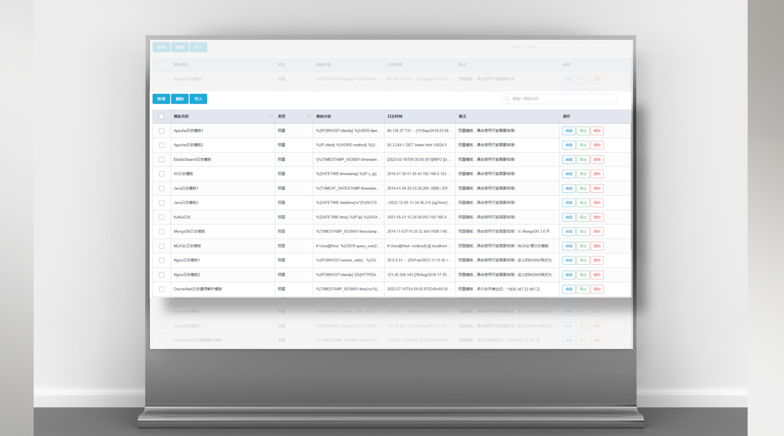Click 导出 for Nginx日志模板1 row
Screen dimensions: 784x436
[x=583, y=260]
